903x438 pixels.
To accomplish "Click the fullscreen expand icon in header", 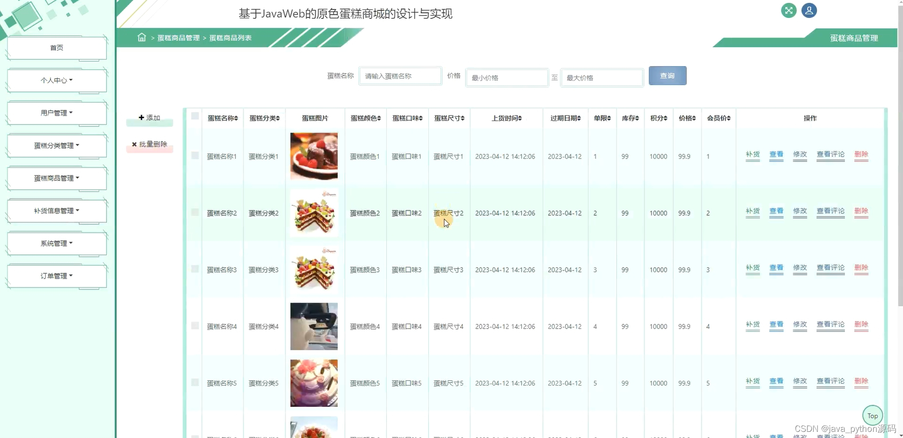I will pyautogui.click(x=789, y=10).
